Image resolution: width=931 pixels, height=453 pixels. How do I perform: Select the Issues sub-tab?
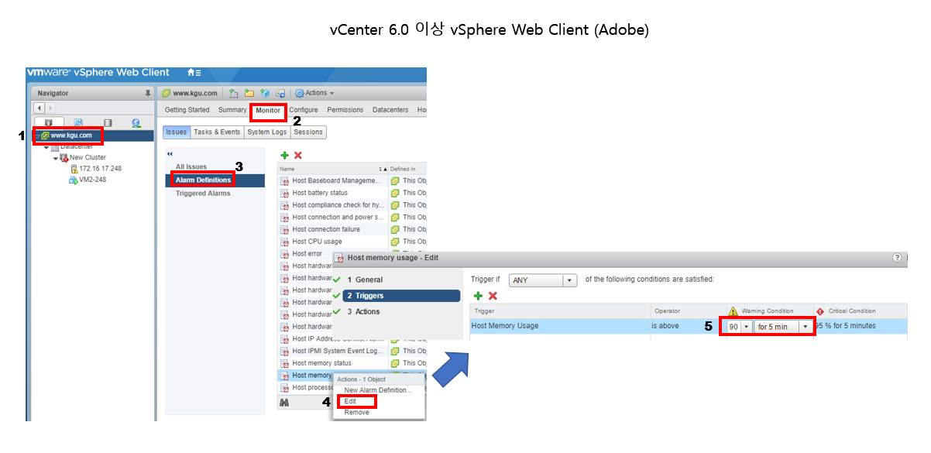click(x=177, y=132)
